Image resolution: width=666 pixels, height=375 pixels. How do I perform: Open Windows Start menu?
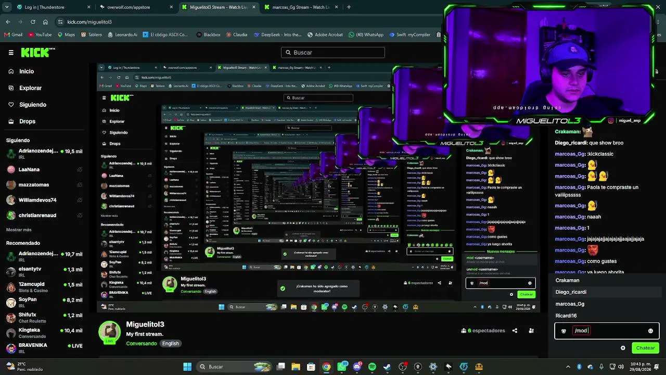(x=187, y=367)
